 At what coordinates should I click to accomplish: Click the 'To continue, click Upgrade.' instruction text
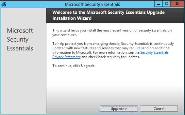tap(74, 66)
